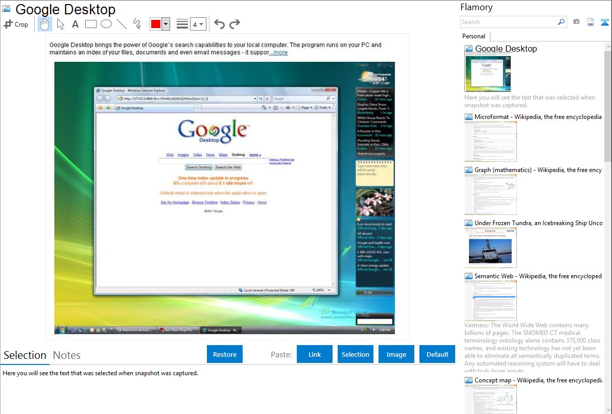The width and height of the screenshot is (612, 414).
Task: Select the Crop tool
Action: [16, 24]
